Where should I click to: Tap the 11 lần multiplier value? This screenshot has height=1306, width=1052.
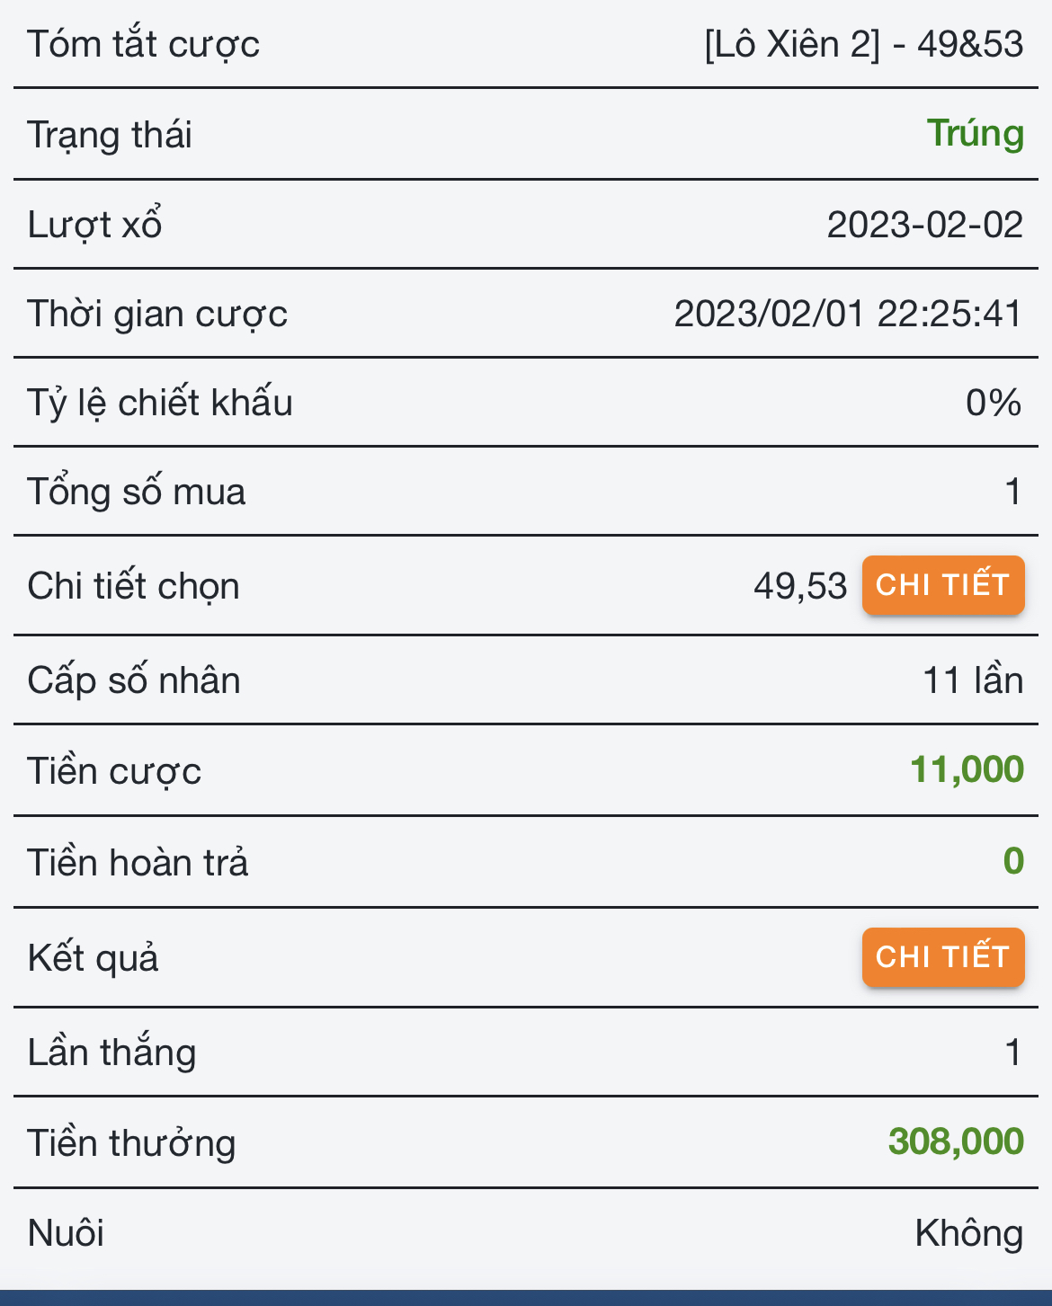(973, 680)
